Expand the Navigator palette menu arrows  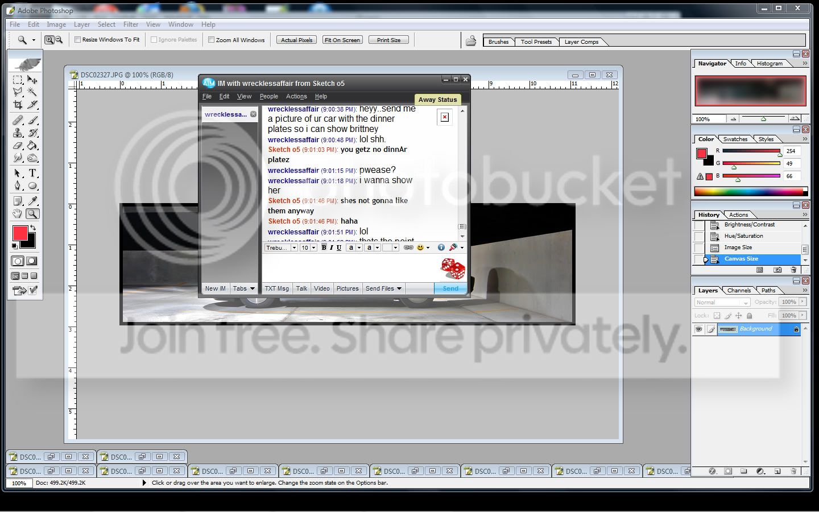[805, 63]
